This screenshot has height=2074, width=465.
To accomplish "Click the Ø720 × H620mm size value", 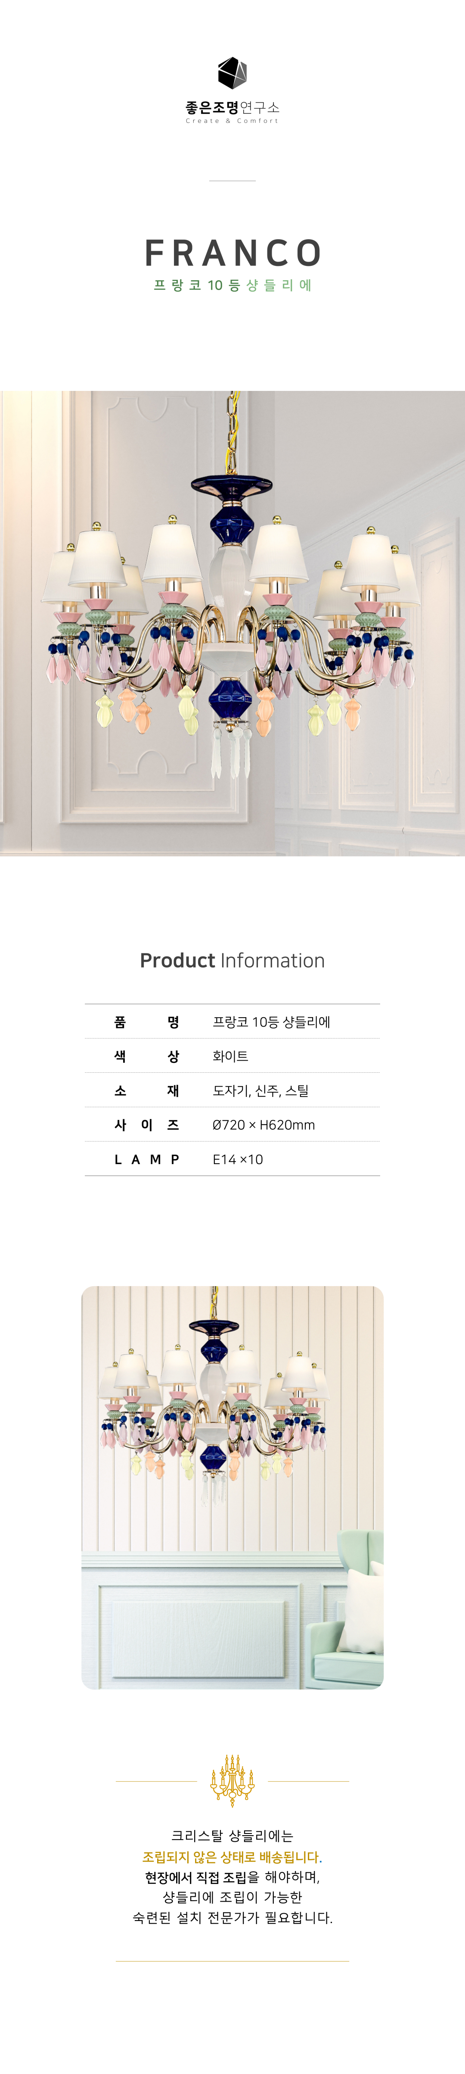I will (x=263, y=1125).
